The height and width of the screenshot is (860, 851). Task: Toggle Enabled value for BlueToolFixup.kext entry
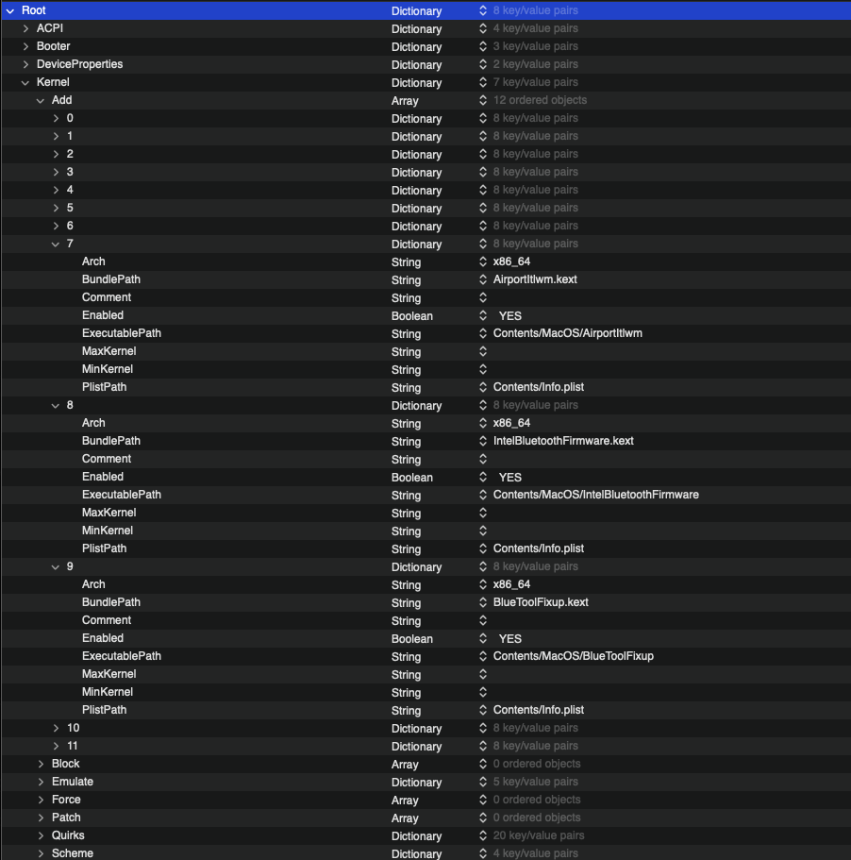pos(509,639)
